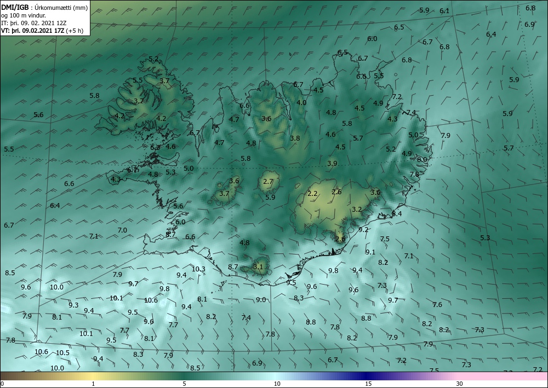The height and width of the screenshot is (388, 548).
Task: Click the color scale label '15'
Action: pyautogui.click(x=368, y=384)
